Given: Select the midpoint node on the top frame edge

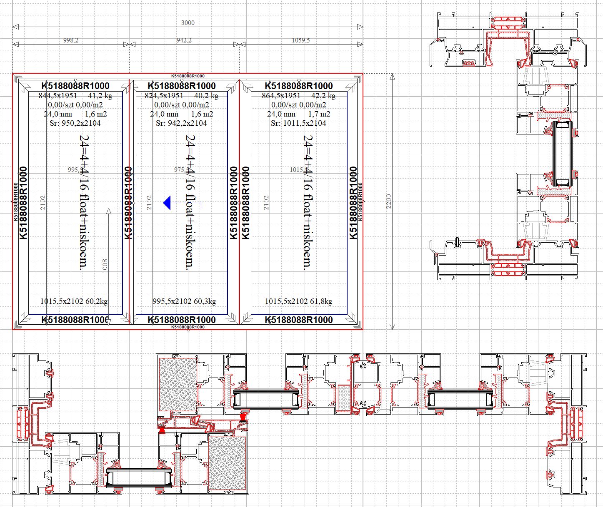Looking at the screenshot, I should [x=188, y=74].
